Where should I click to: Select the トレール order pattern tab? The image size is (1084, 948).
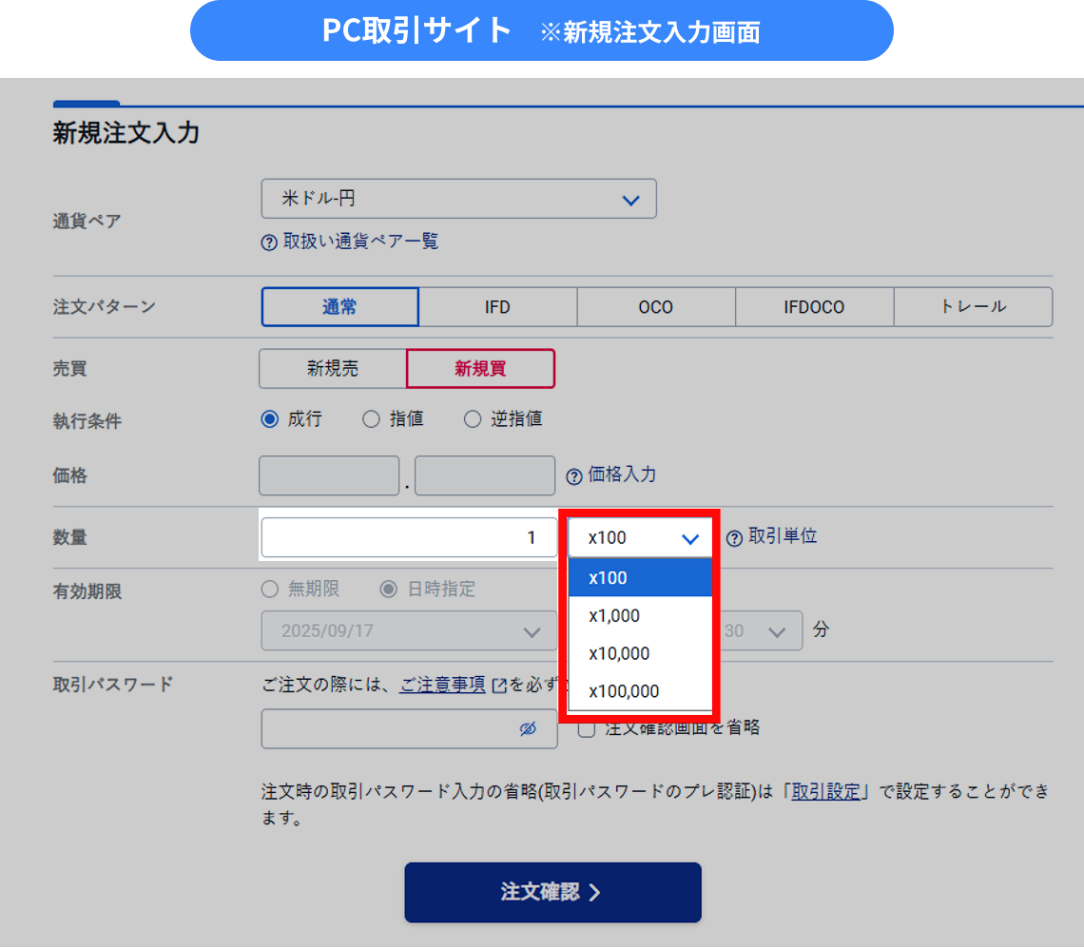(973, 307)
